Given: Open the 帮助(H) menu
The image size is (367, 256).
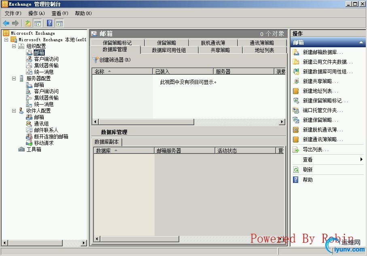Looking at the screenshot, I should [83, 13].
